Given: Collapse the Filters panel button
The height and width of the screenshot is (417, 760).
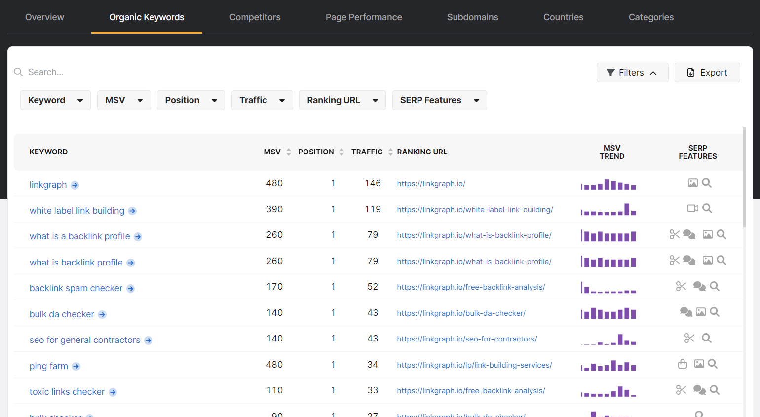Looking at the screenshot, I should pyautogui.click(x=632, y=73).
